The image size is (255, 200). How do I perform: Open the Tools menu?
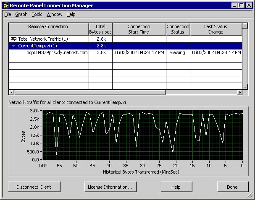coord(37,14)
